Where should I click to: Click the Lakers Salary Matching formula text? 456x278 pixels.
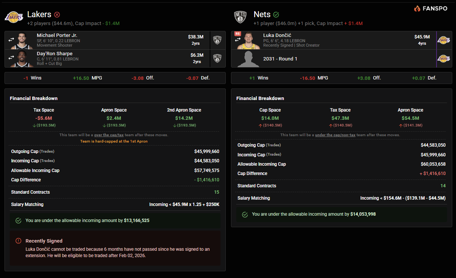184,204
